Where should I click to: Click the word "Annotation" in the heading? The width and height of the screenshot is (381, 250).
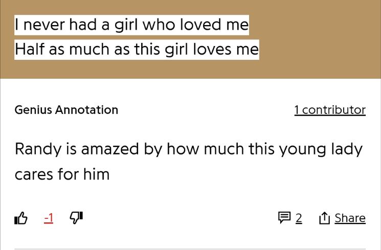tap(87, 110)
